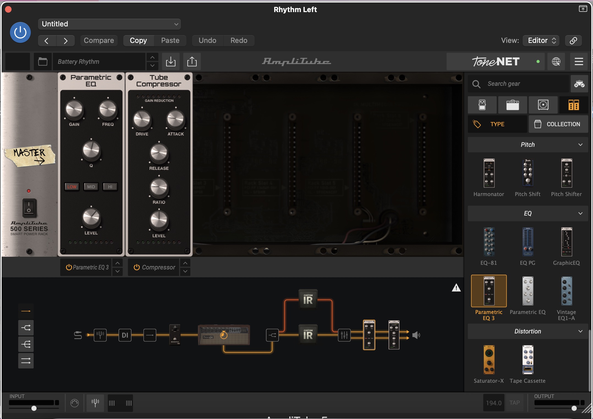Screen dimensions: 593x419
Task: Enable the HI band on Parametric EQ
Action: click(x=110, y=187)
